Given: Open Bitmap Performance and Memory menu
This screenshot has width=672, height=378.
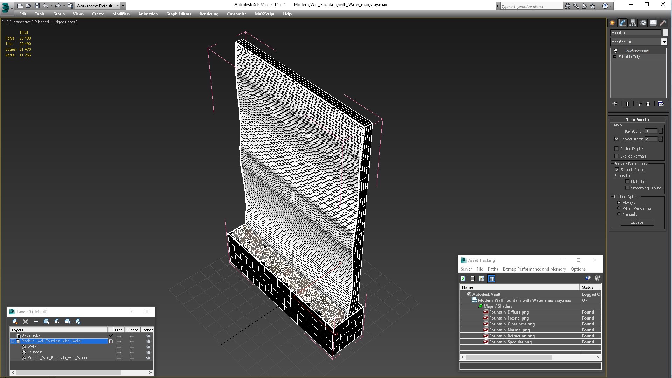Looking at the screenshot, I should [x=534, y=269].
